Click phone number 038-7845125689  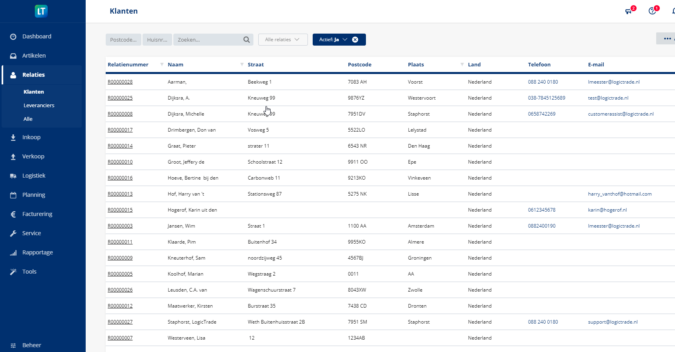tap(546, 98)
